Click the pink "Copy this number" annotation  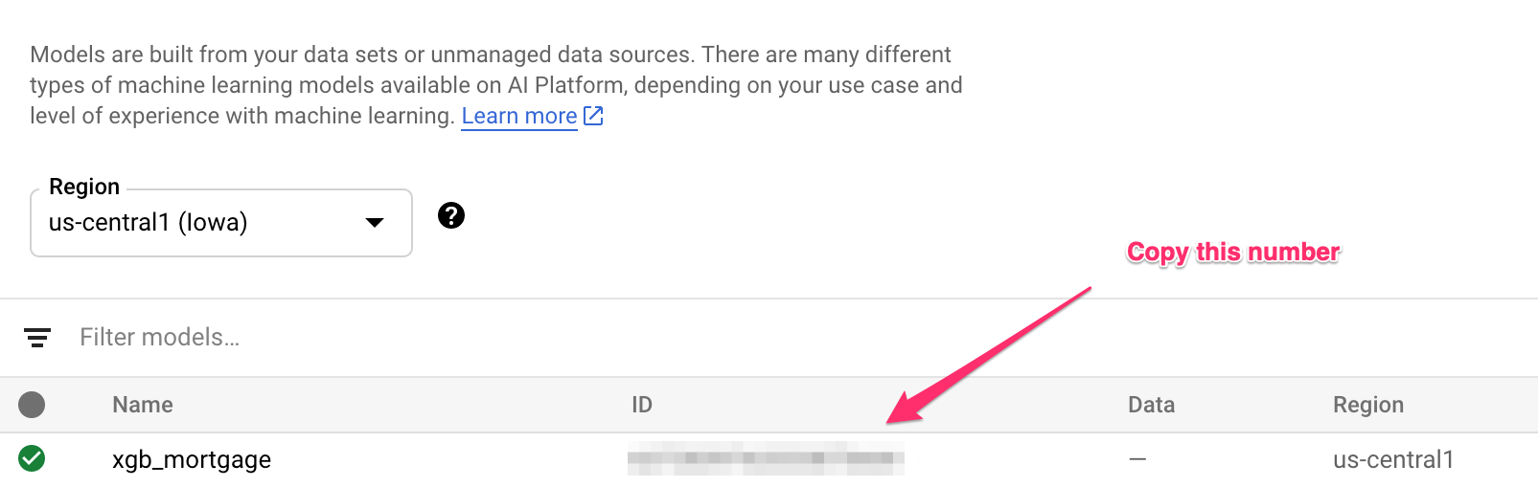click(1232, 252)
